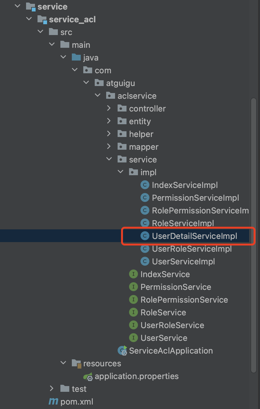The height and width of the screenshot is (409, 260).
Task: Select RoleService interface in tree
Action: 163,312
